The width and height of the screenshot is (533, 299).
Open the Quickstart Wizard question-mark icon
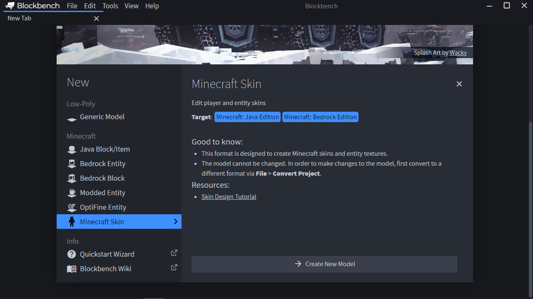pos(72,254)
